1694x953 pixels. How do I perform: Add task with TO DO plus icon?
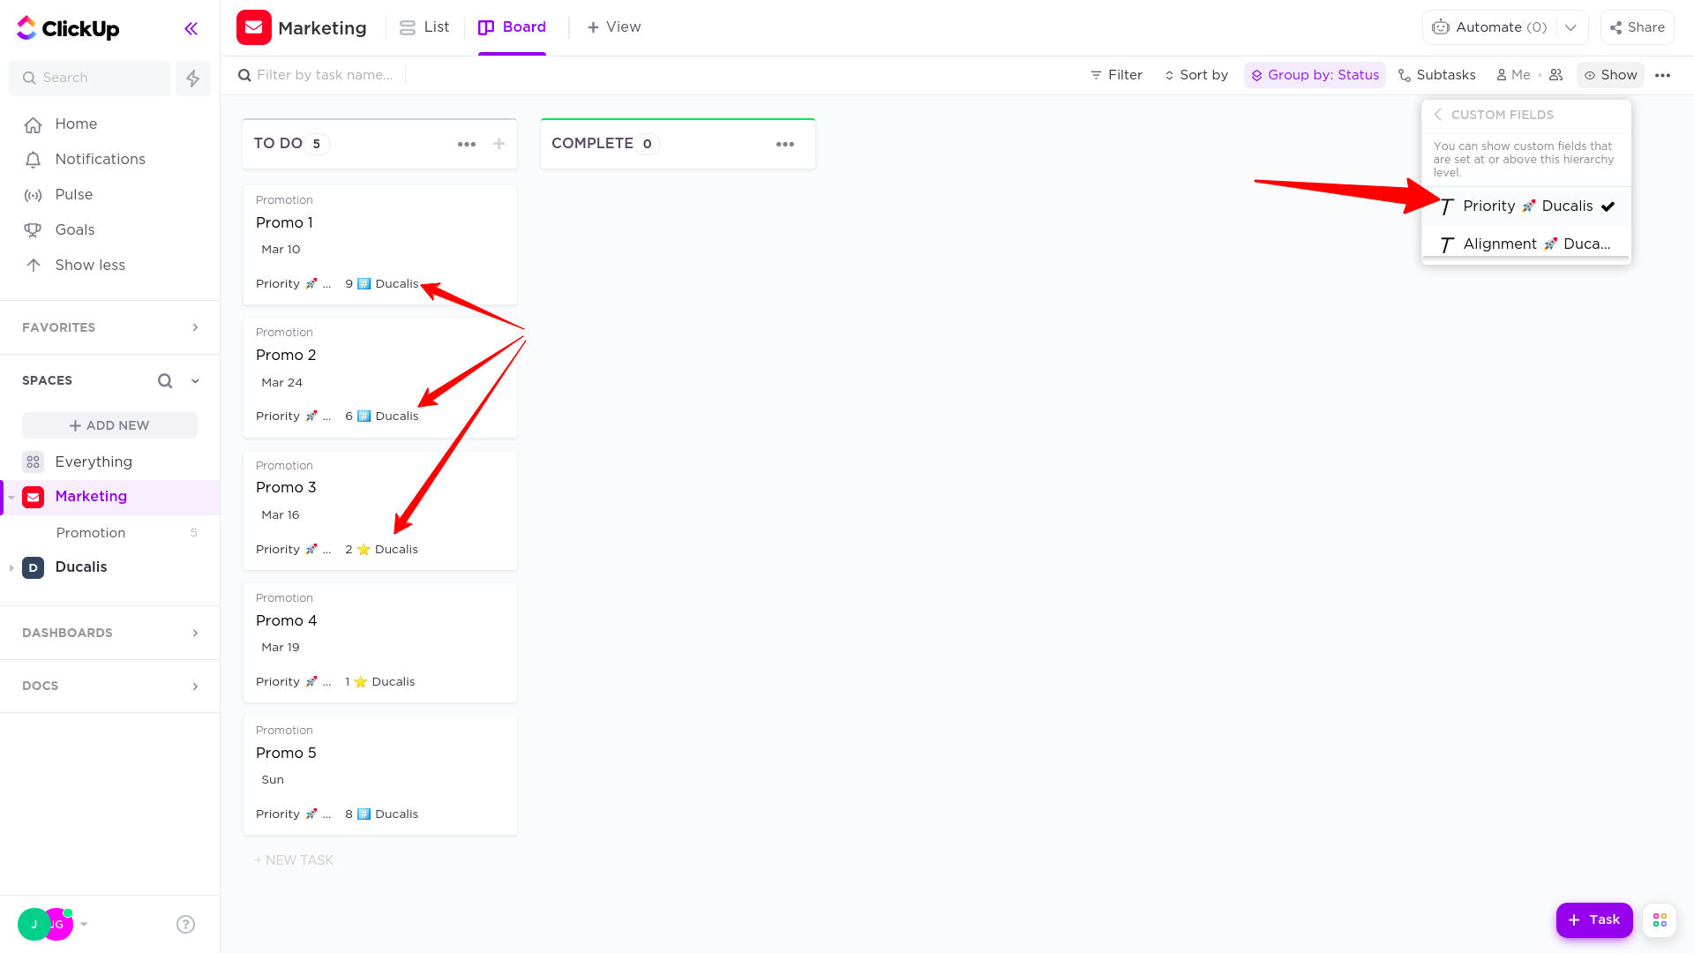tap(499, 144)
